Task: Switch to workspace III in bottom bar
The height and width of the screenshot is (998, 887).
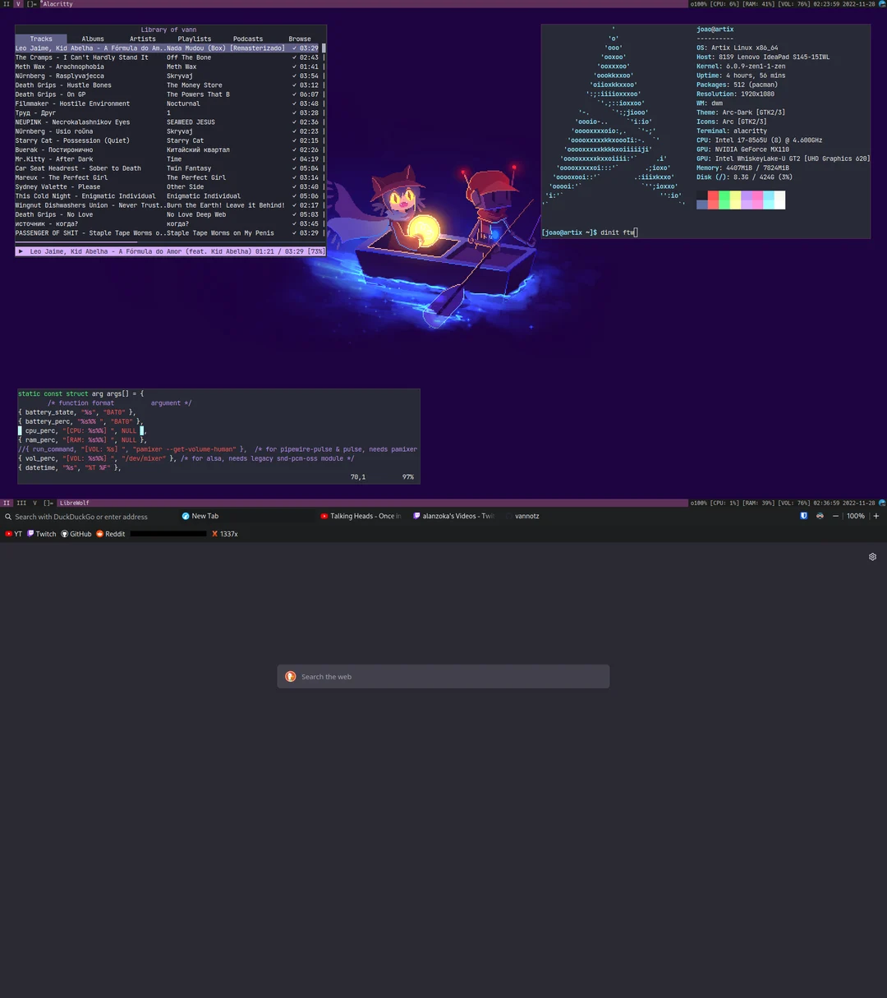Action: 21,503
